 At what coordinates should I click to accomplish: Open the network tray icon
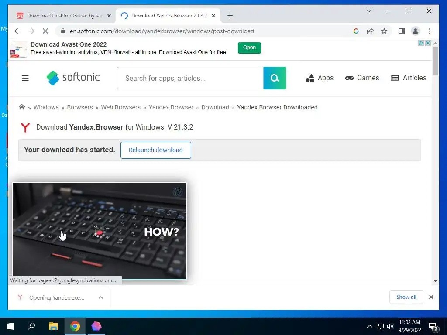pos(380,326)
